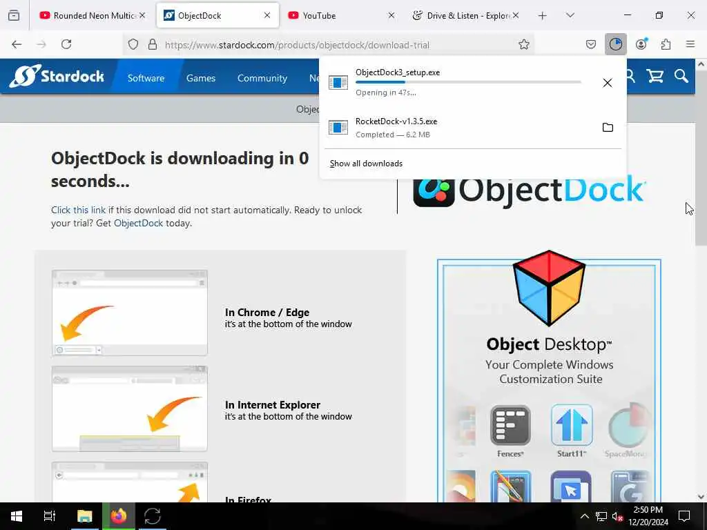Open the Firefox account icon
The width and height of the screenshot is (707, 530).
[641, 44]
